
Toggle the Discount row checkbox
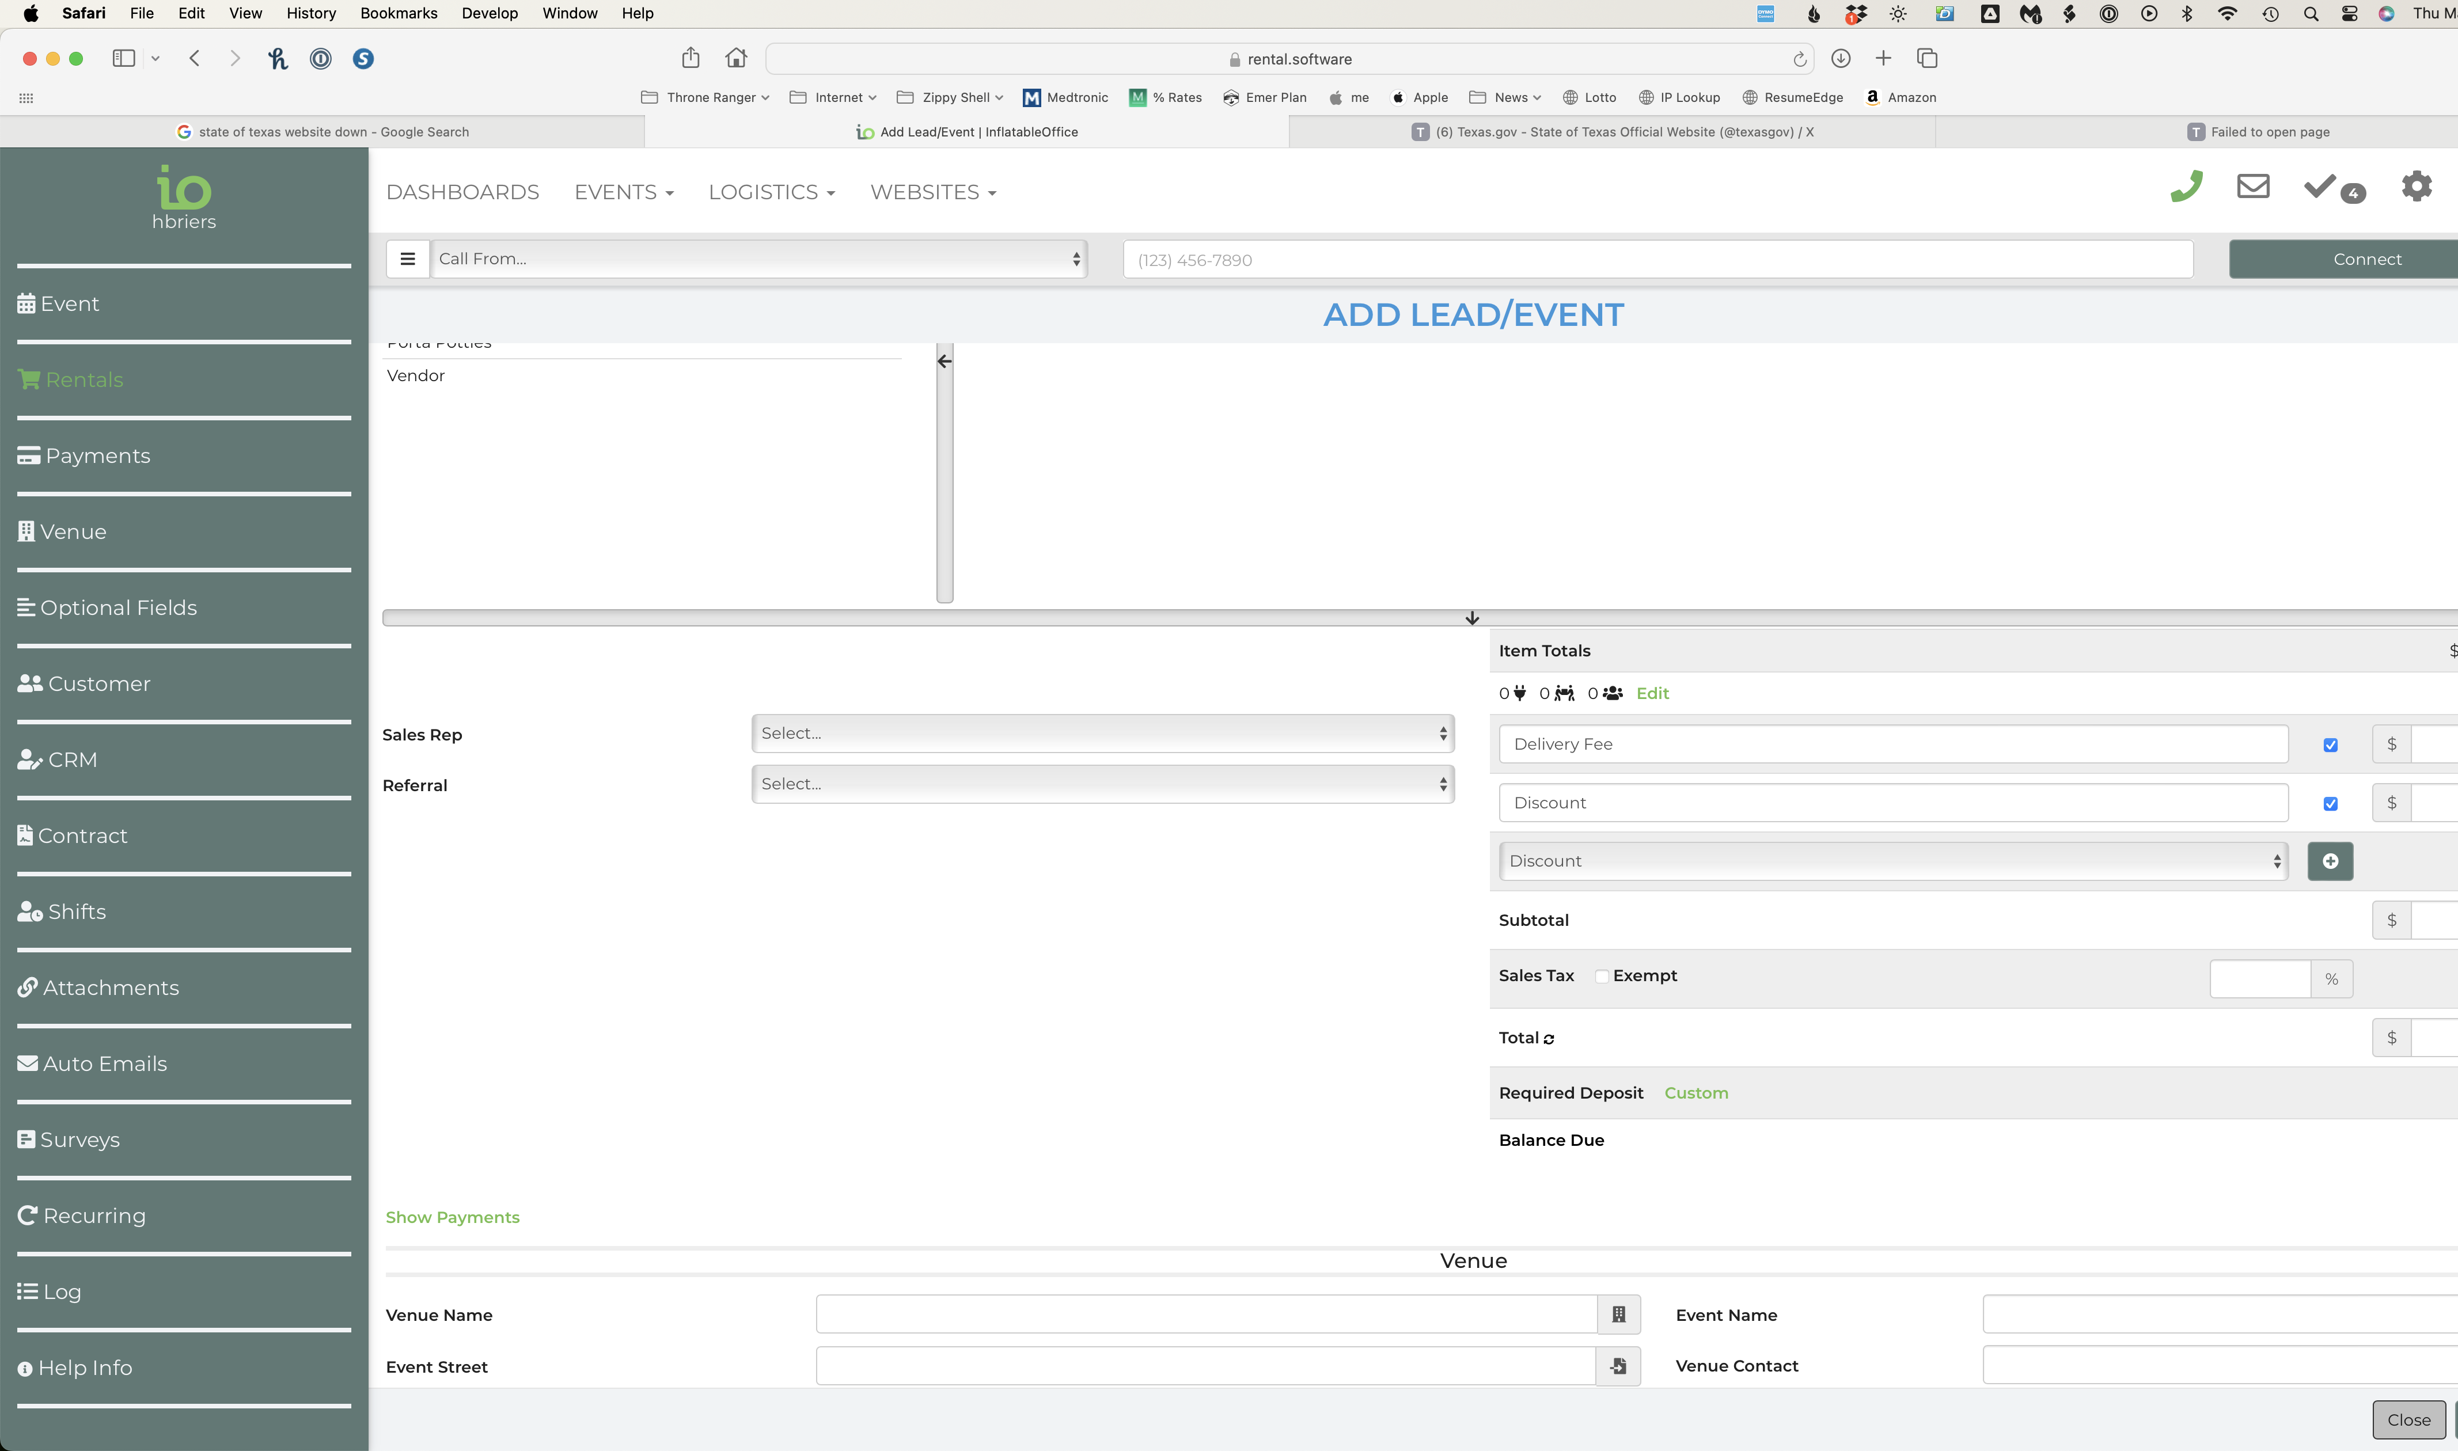tap(2330, 804)
